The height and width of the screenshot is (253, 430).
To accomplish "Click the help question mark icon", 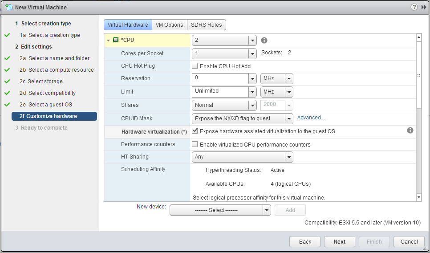I will tap(414, 7).
